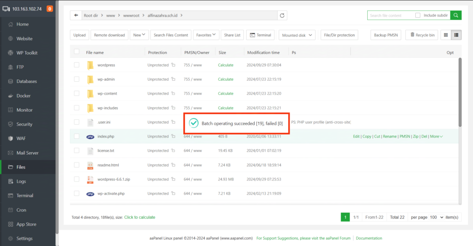Screen dimensions: 473x246
Task: Refresh the directory listing
Action: click(282, 15)
